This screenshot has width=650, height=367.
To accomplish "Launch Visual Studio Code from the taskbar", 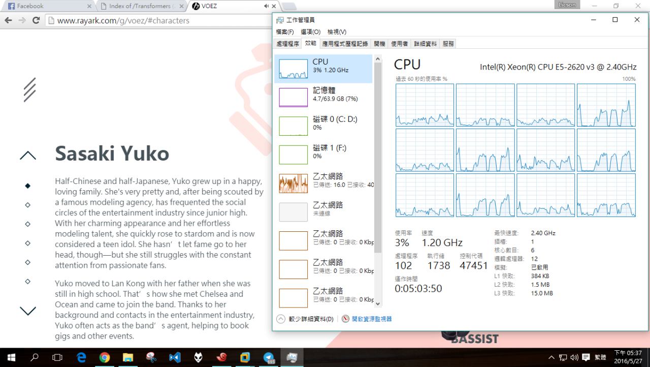I will point(175,357).
